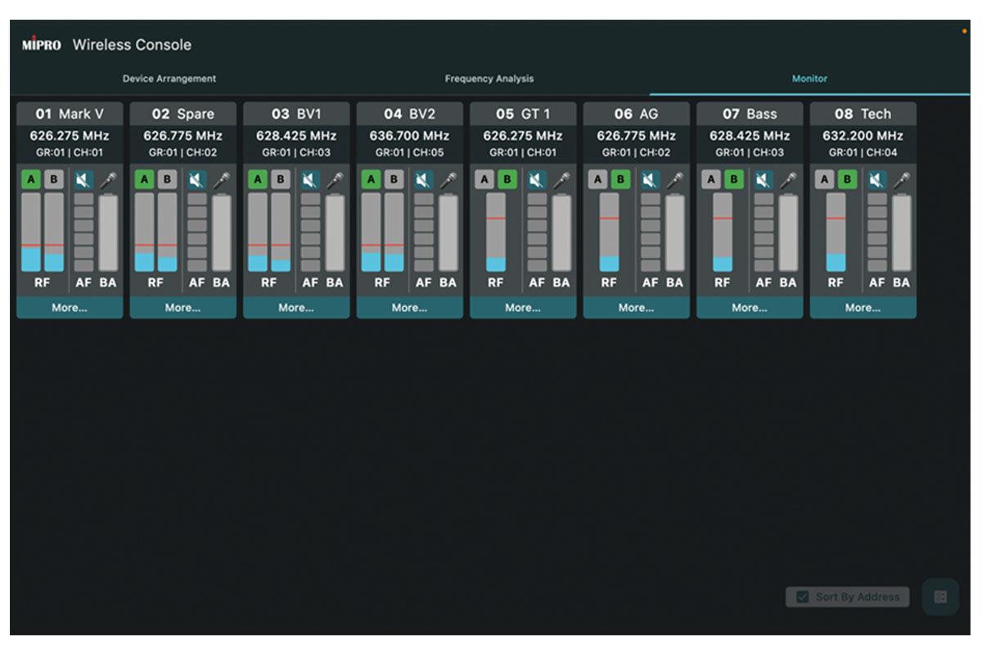This screenshot has height=655, width=982.
Task: Toggle antenna B indicator on Bass
Action: (734, 180)
